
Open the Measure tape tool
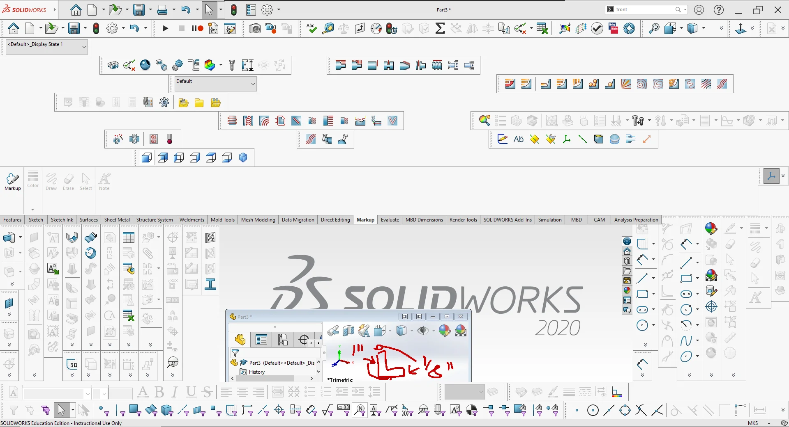328,28
